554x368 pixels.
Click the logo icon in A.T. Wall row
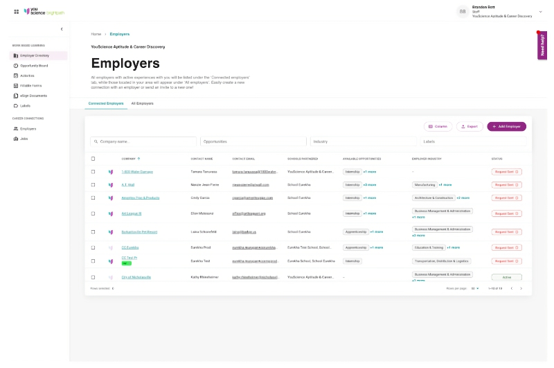tap(111, 185)
